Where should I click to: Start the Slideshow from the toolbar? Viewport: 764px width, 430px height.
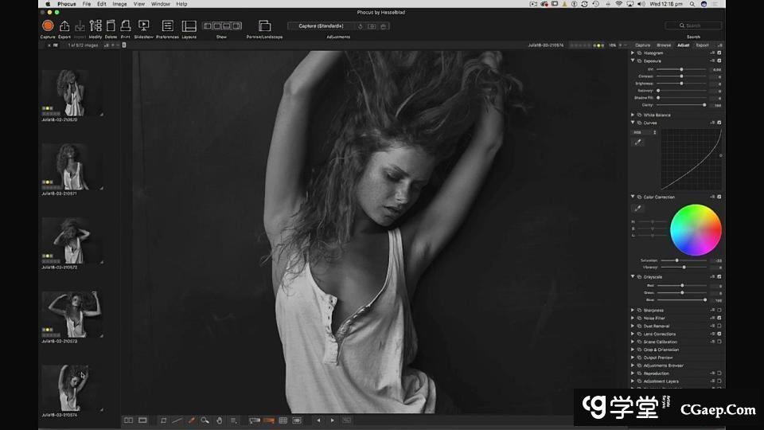[143, 26]
